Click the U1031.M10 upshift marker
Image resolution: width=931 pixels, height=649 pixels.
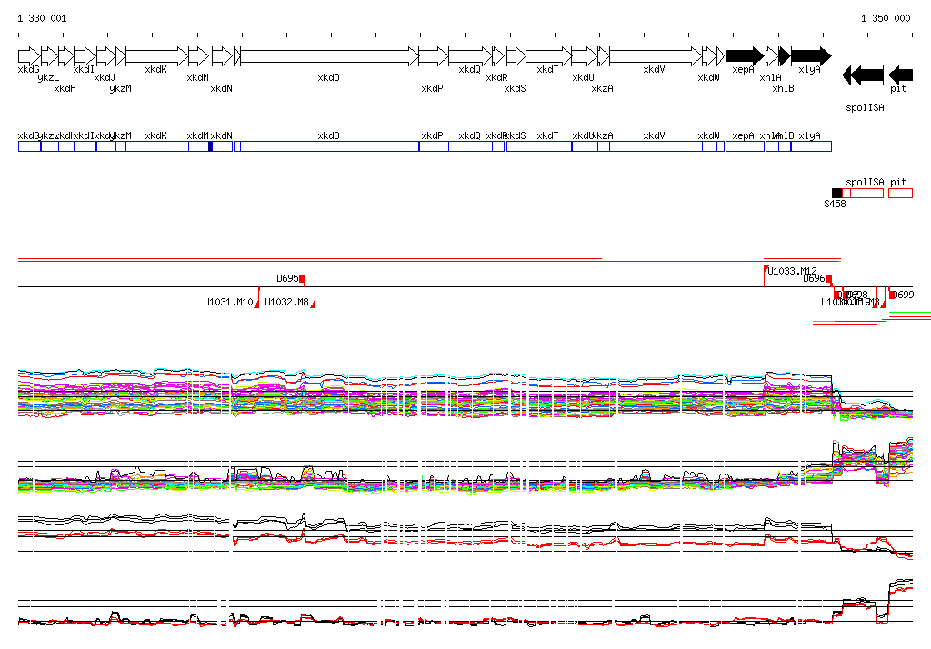click(257, 303)
